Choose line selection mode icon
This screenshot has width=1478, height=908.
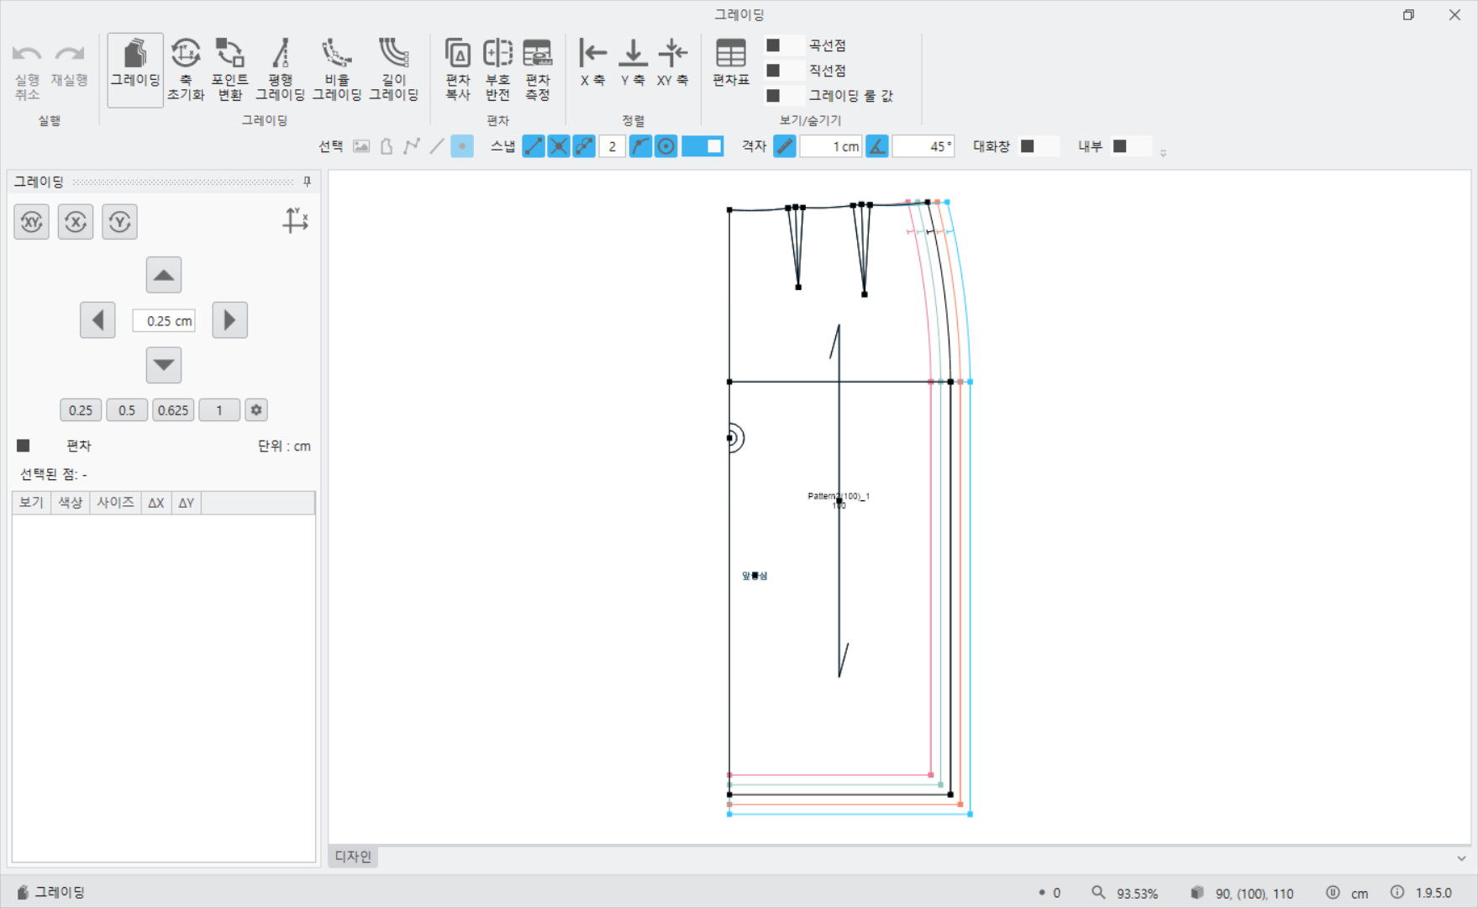pos(437,146)
